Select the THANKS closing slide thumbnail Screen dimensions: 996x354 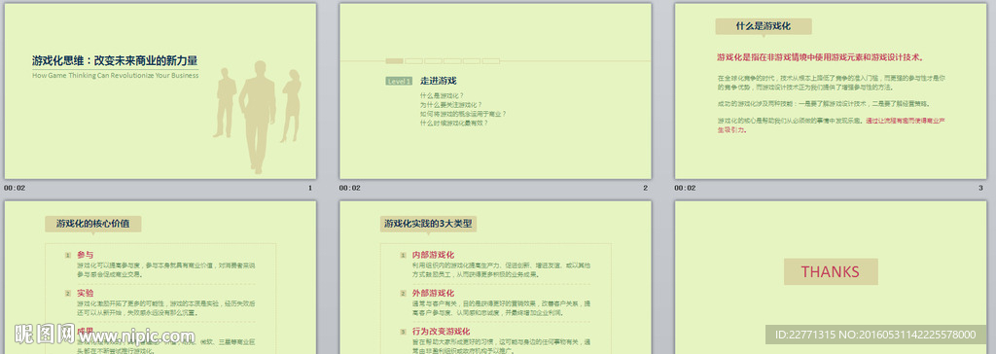[x=831, y=277]
